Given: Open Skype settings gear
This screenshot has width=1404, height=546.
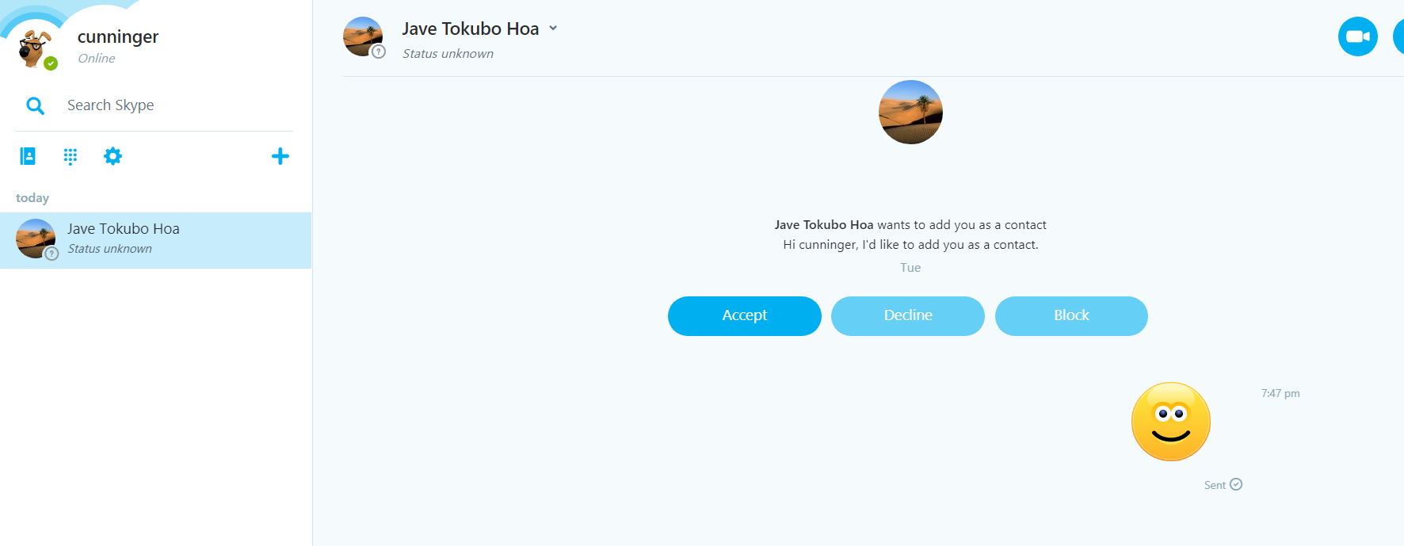Looking at the screenshot, I should coord(113,156).
